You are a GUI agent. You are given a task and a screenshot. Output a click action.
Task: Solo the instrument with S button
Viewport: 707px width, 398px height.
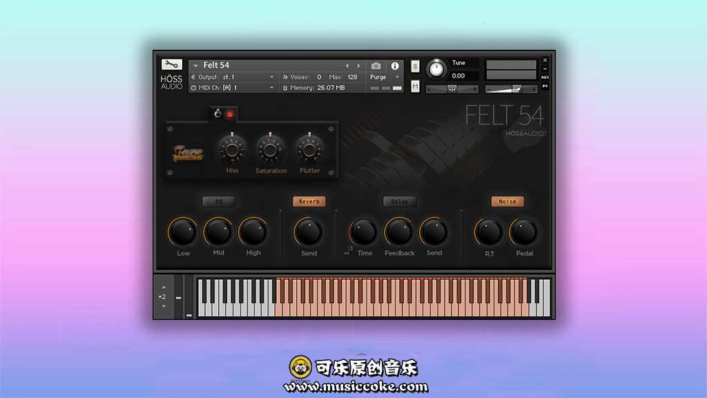pyautogui.click(x=415, y=66)
